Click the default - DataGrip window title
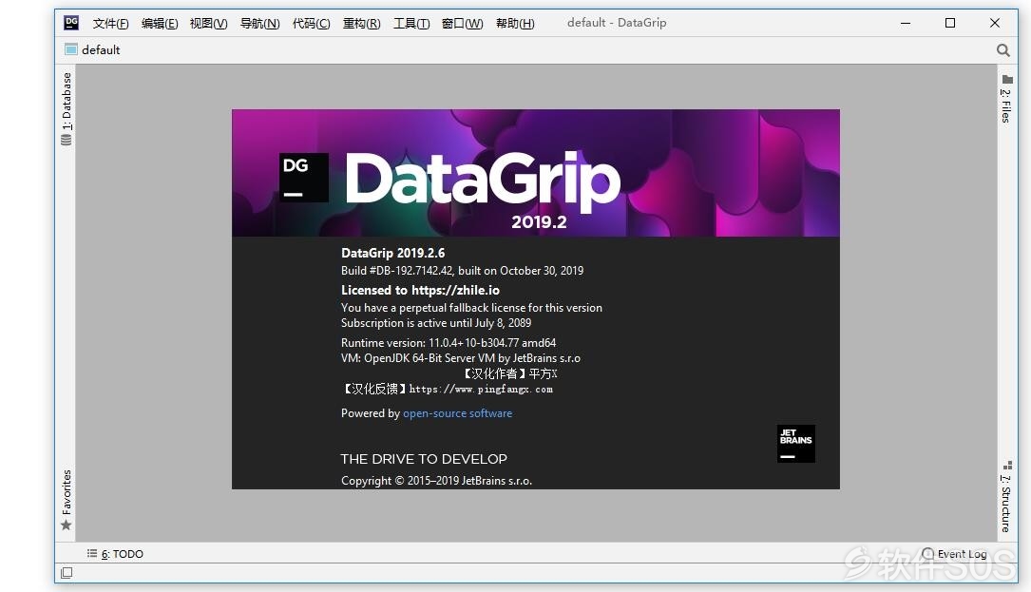The width and height of the screenshot is (1031, 592). click(617, 23)
